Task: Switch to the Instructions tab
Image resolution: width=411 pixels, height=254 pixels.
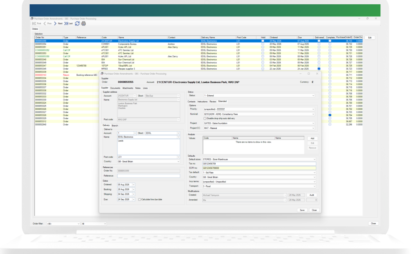Action: [x=202, y=102]
